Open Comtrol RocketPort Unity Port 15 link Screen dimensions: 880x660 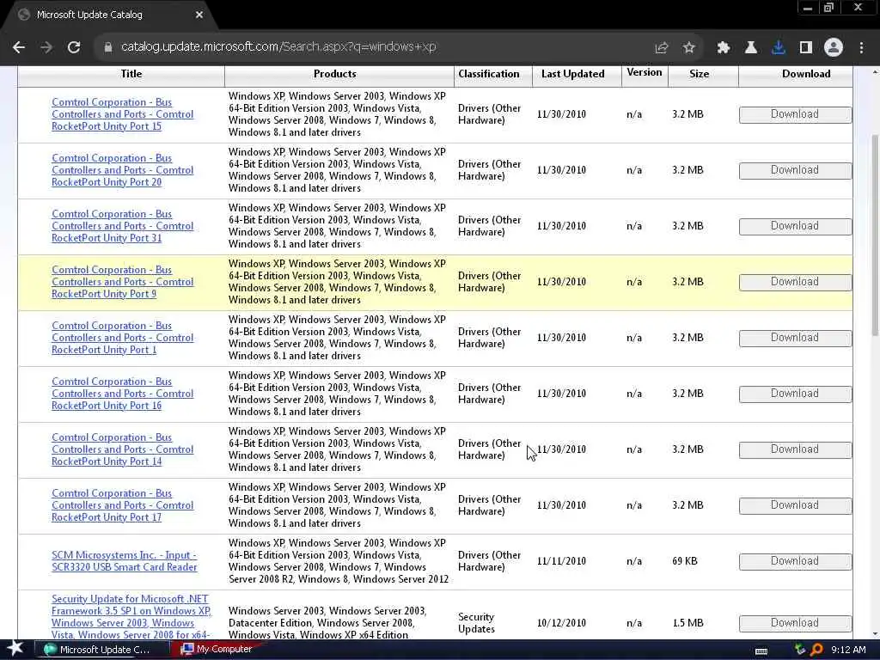[x=122, y=114]
